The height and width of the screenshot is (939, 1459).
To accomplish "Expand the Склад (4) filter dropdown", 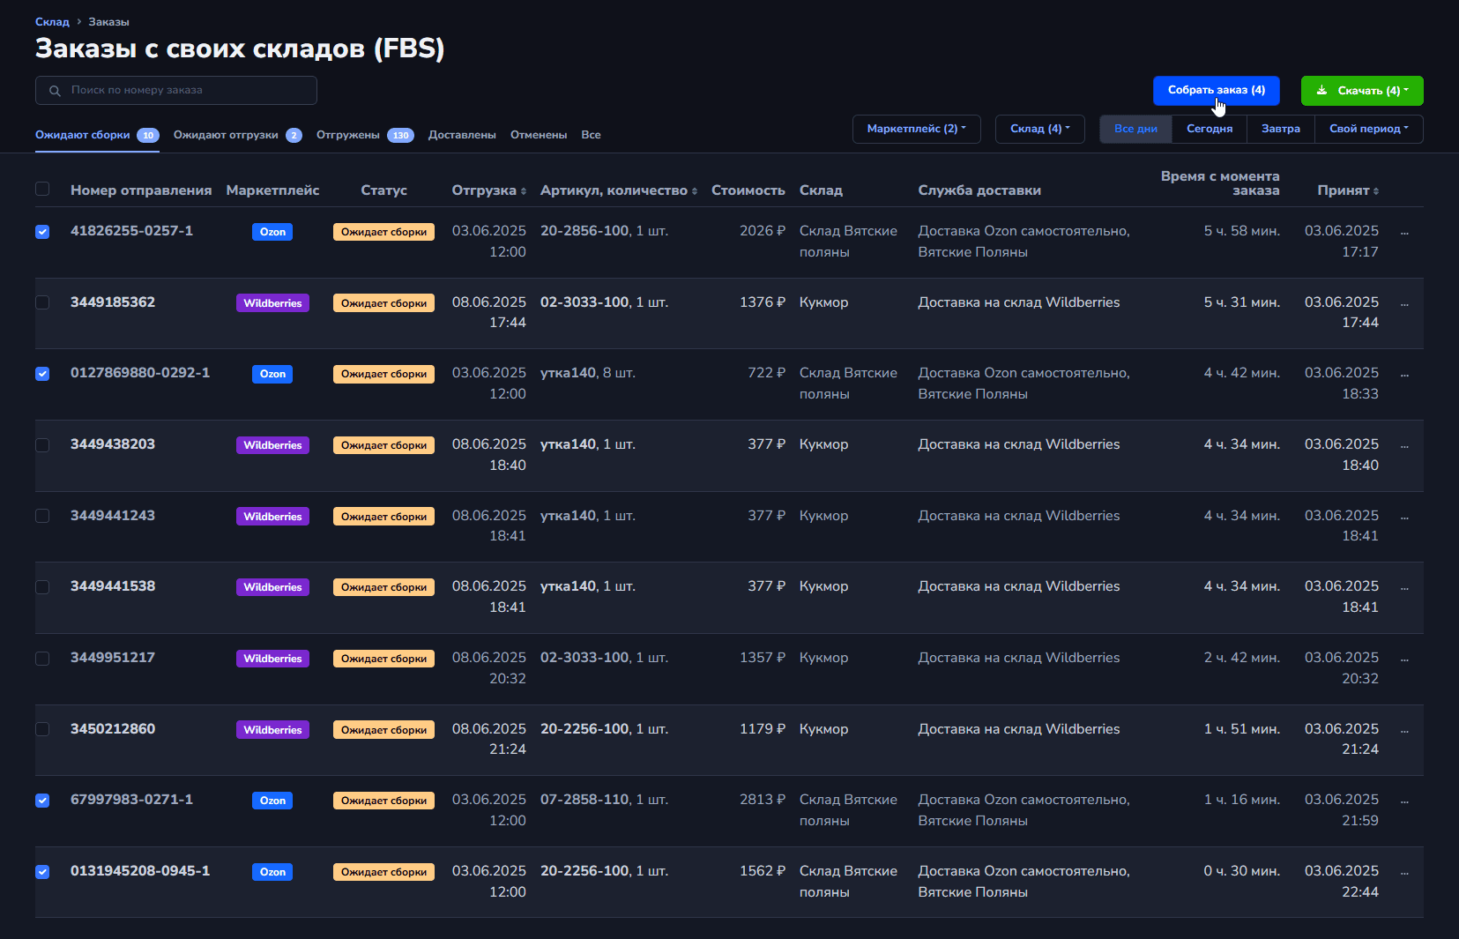I will 1039,129.
